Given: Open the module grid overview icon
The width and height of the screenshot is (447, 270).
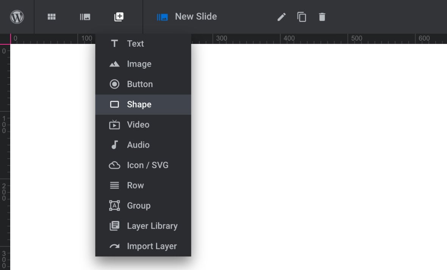Looking at the screenshot, I should [52, 17].
